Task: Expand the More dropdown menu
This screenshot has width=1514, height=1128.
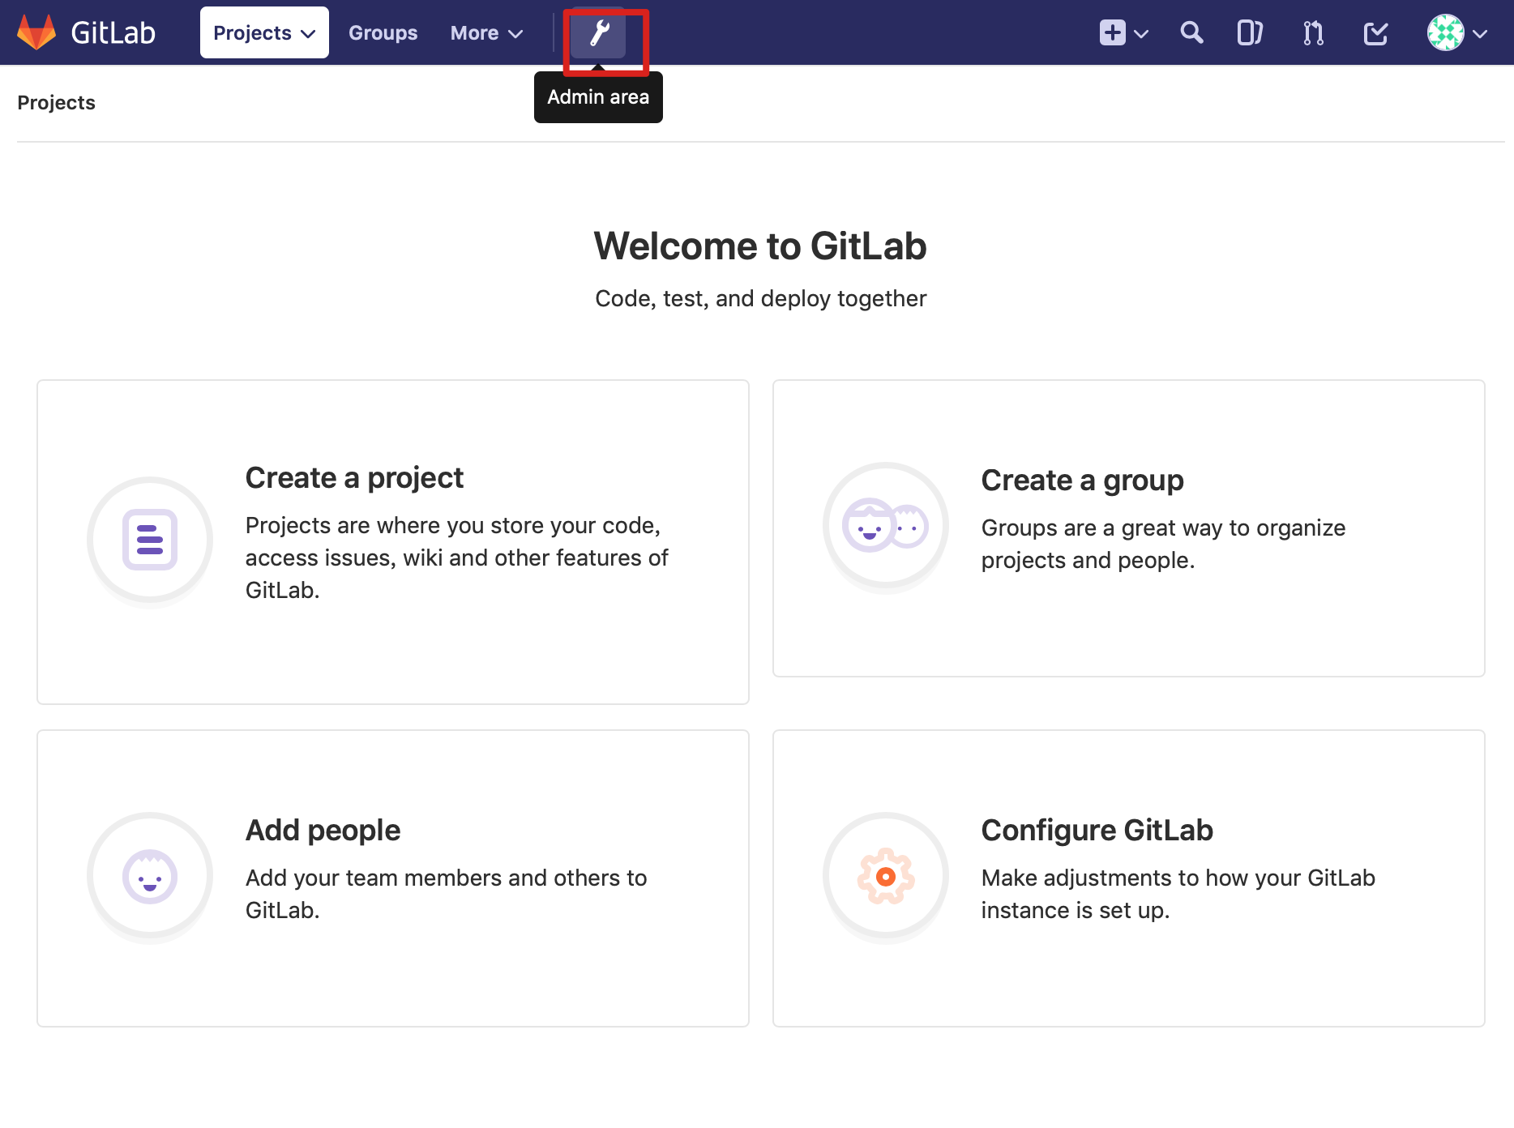Action: coord(486,33)
